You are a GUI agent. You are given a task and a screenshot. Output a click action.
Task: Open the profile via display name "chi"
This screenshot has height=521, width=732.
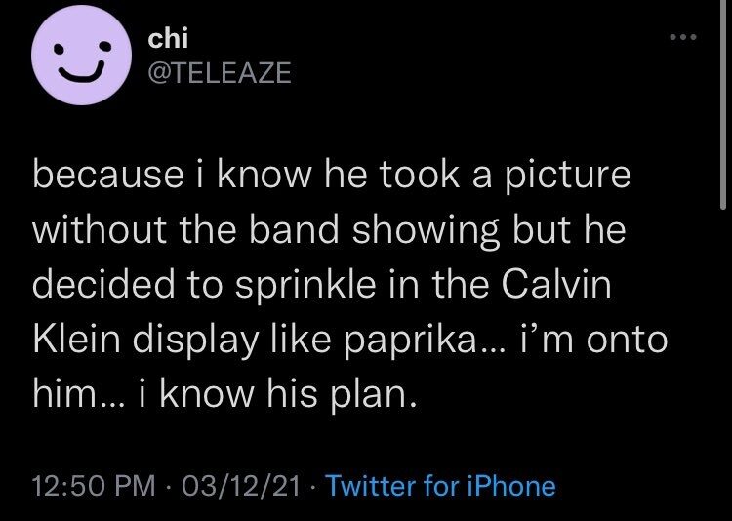pyautogui.click(x=163, y=40)
